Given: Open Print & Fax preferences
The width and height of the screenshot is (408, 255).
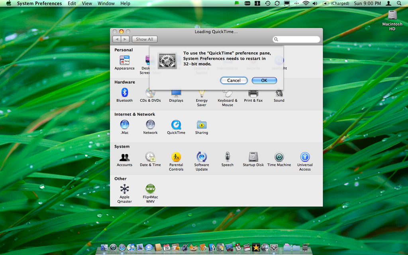Looking at the screenshot, I should (x=253, y=95).
